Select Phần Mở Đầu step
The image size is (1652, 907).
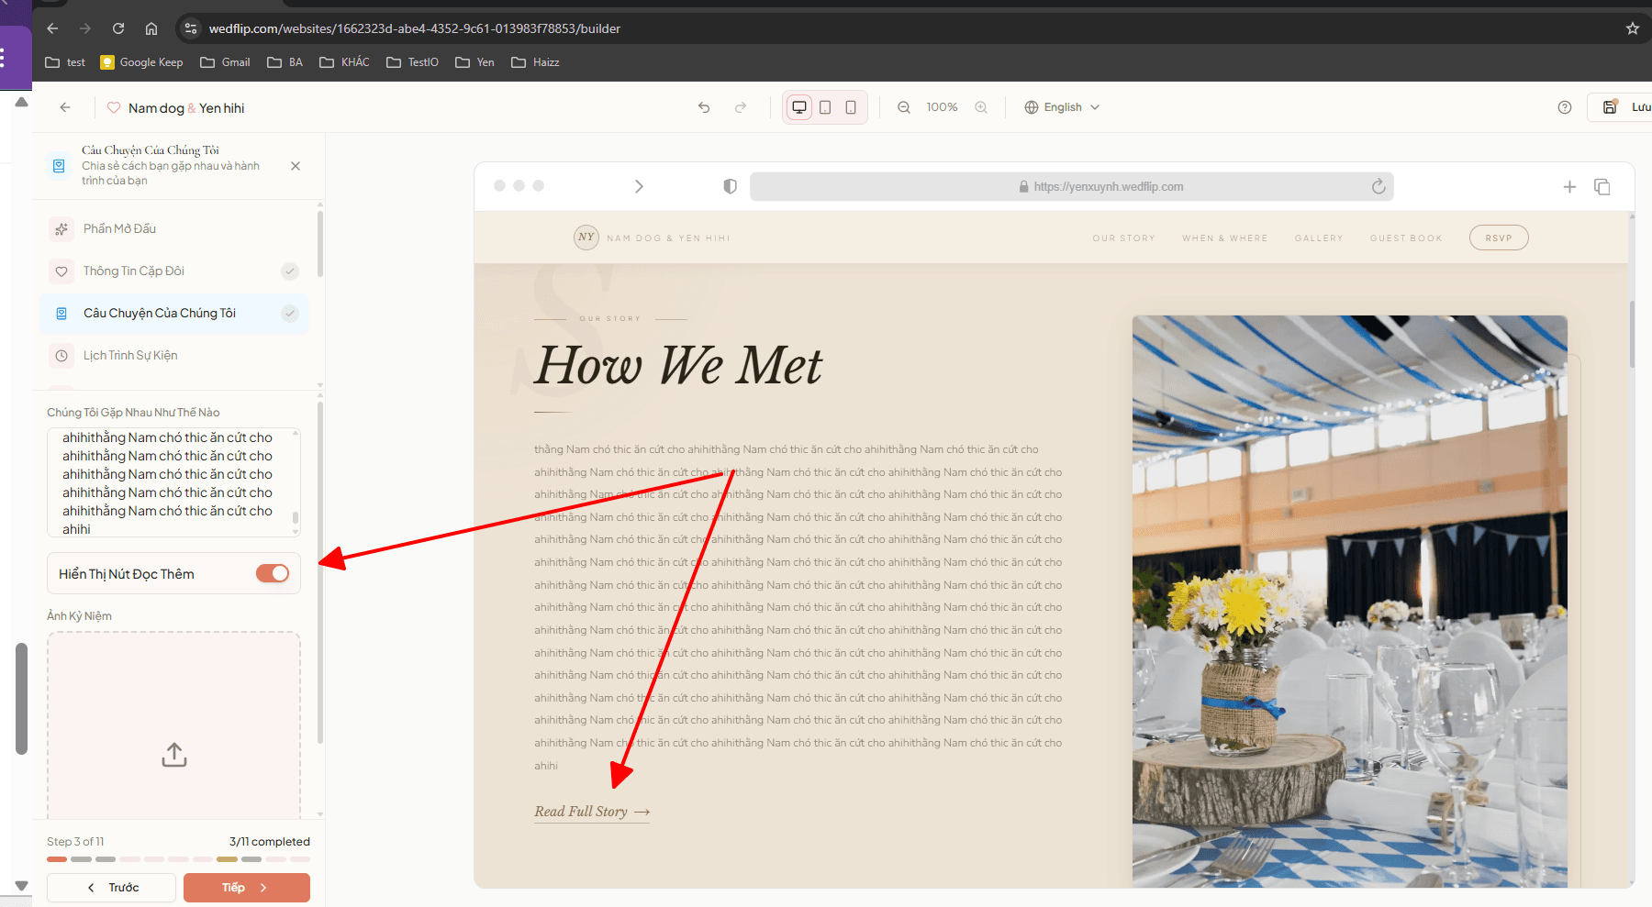(119, 229)
